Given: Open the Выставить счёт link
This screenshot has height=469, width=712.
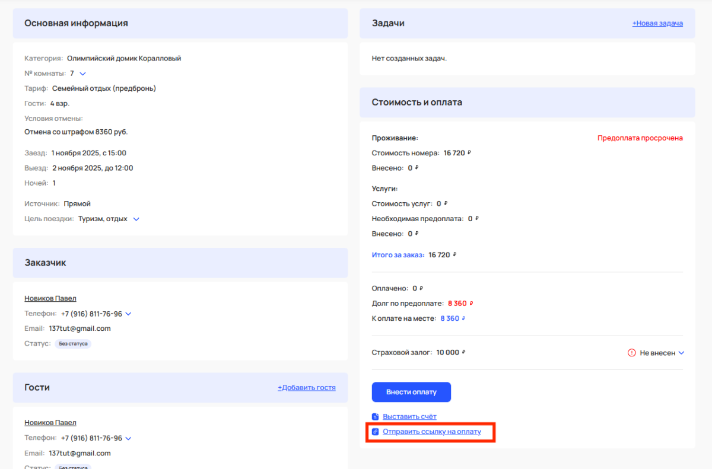Looking at the screenshot, I should [409, 416].
